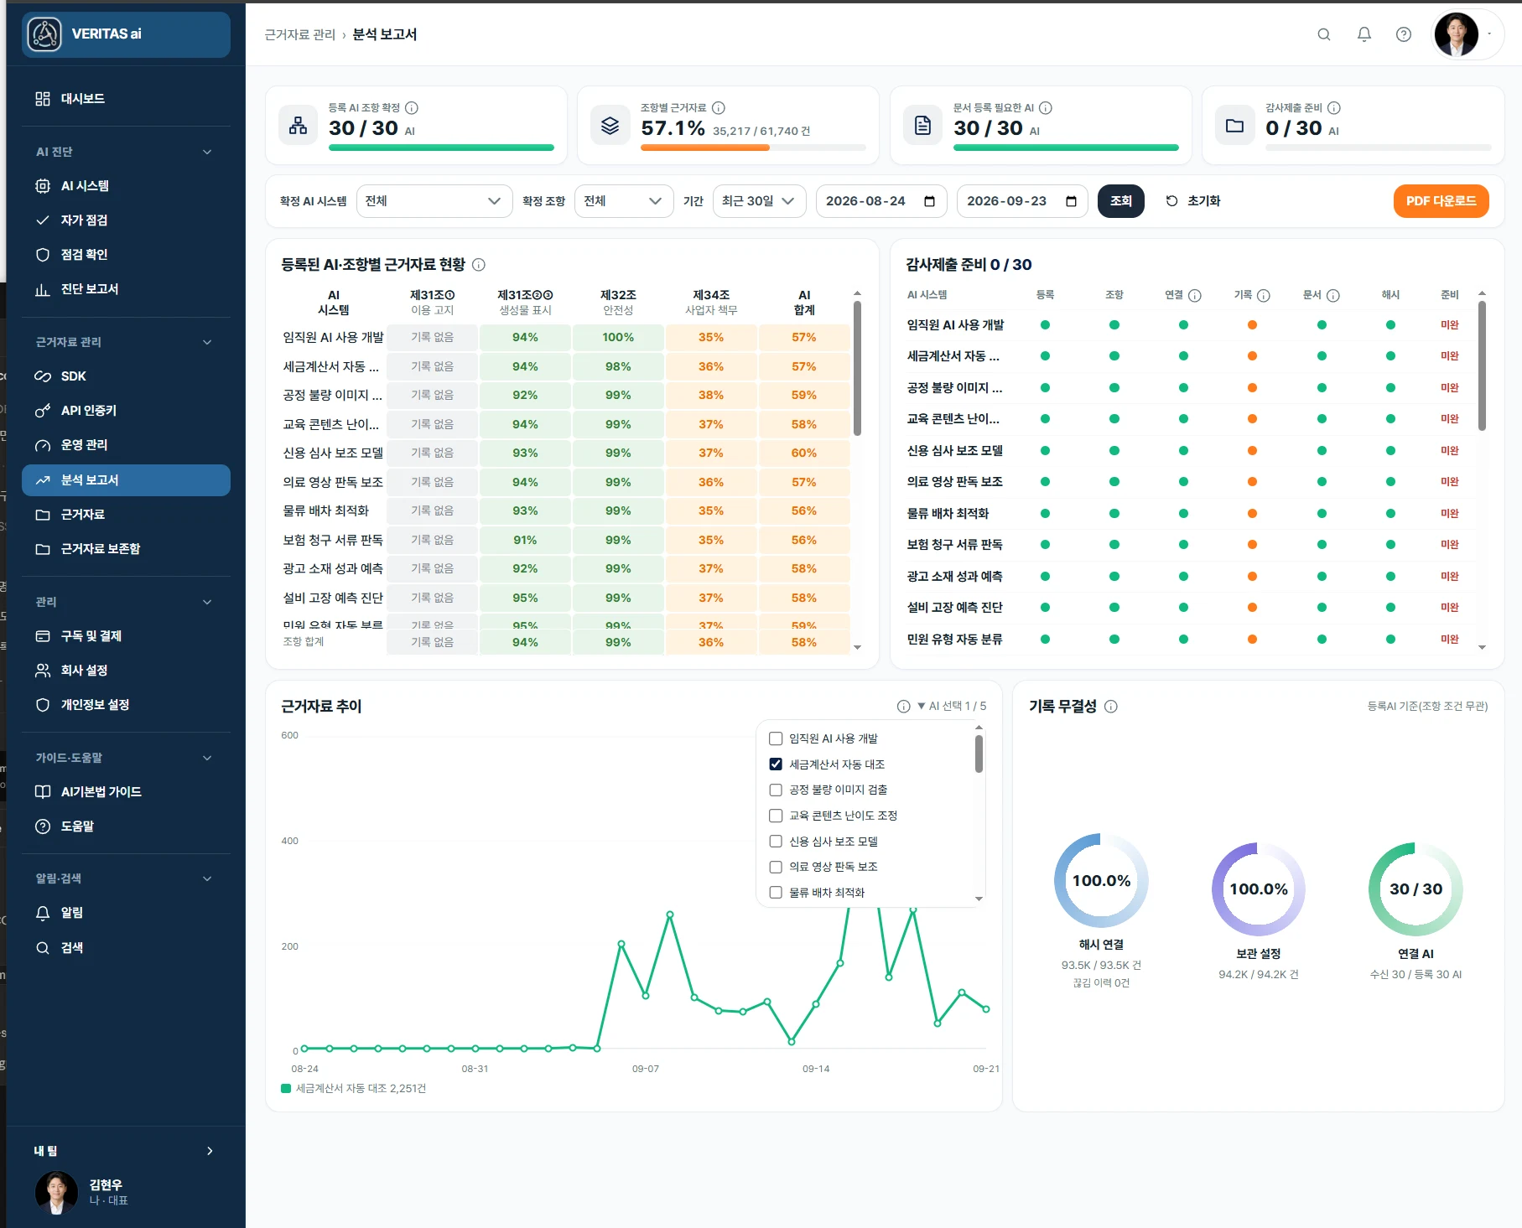Click info icon next to 등록 AI 조항 확정

coord(412,108)
